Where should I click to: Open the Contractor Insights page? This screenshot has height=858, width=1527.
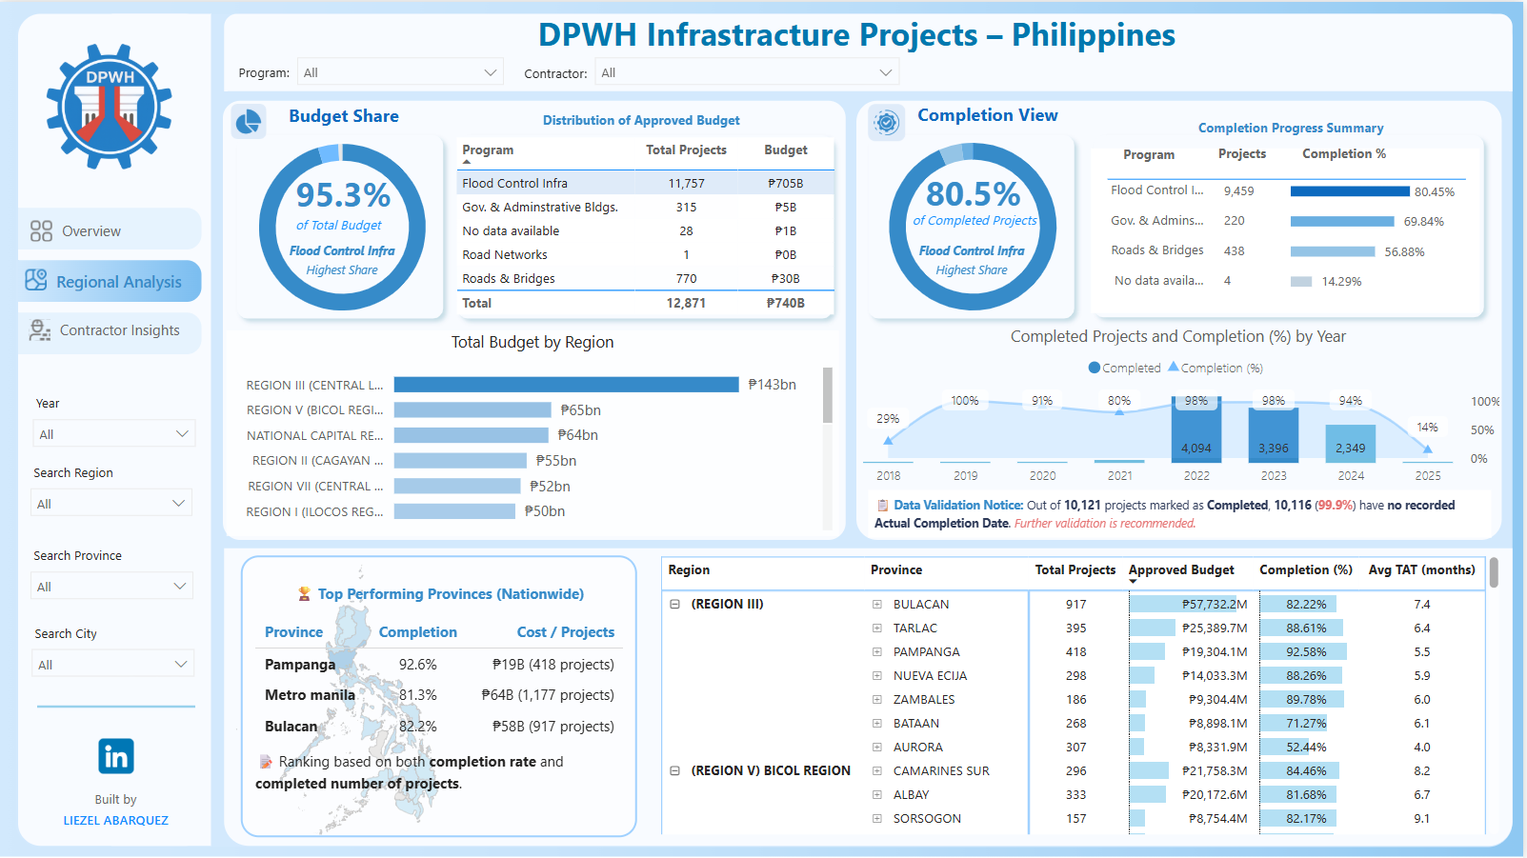pyautogui.click(x=119, y=330)
